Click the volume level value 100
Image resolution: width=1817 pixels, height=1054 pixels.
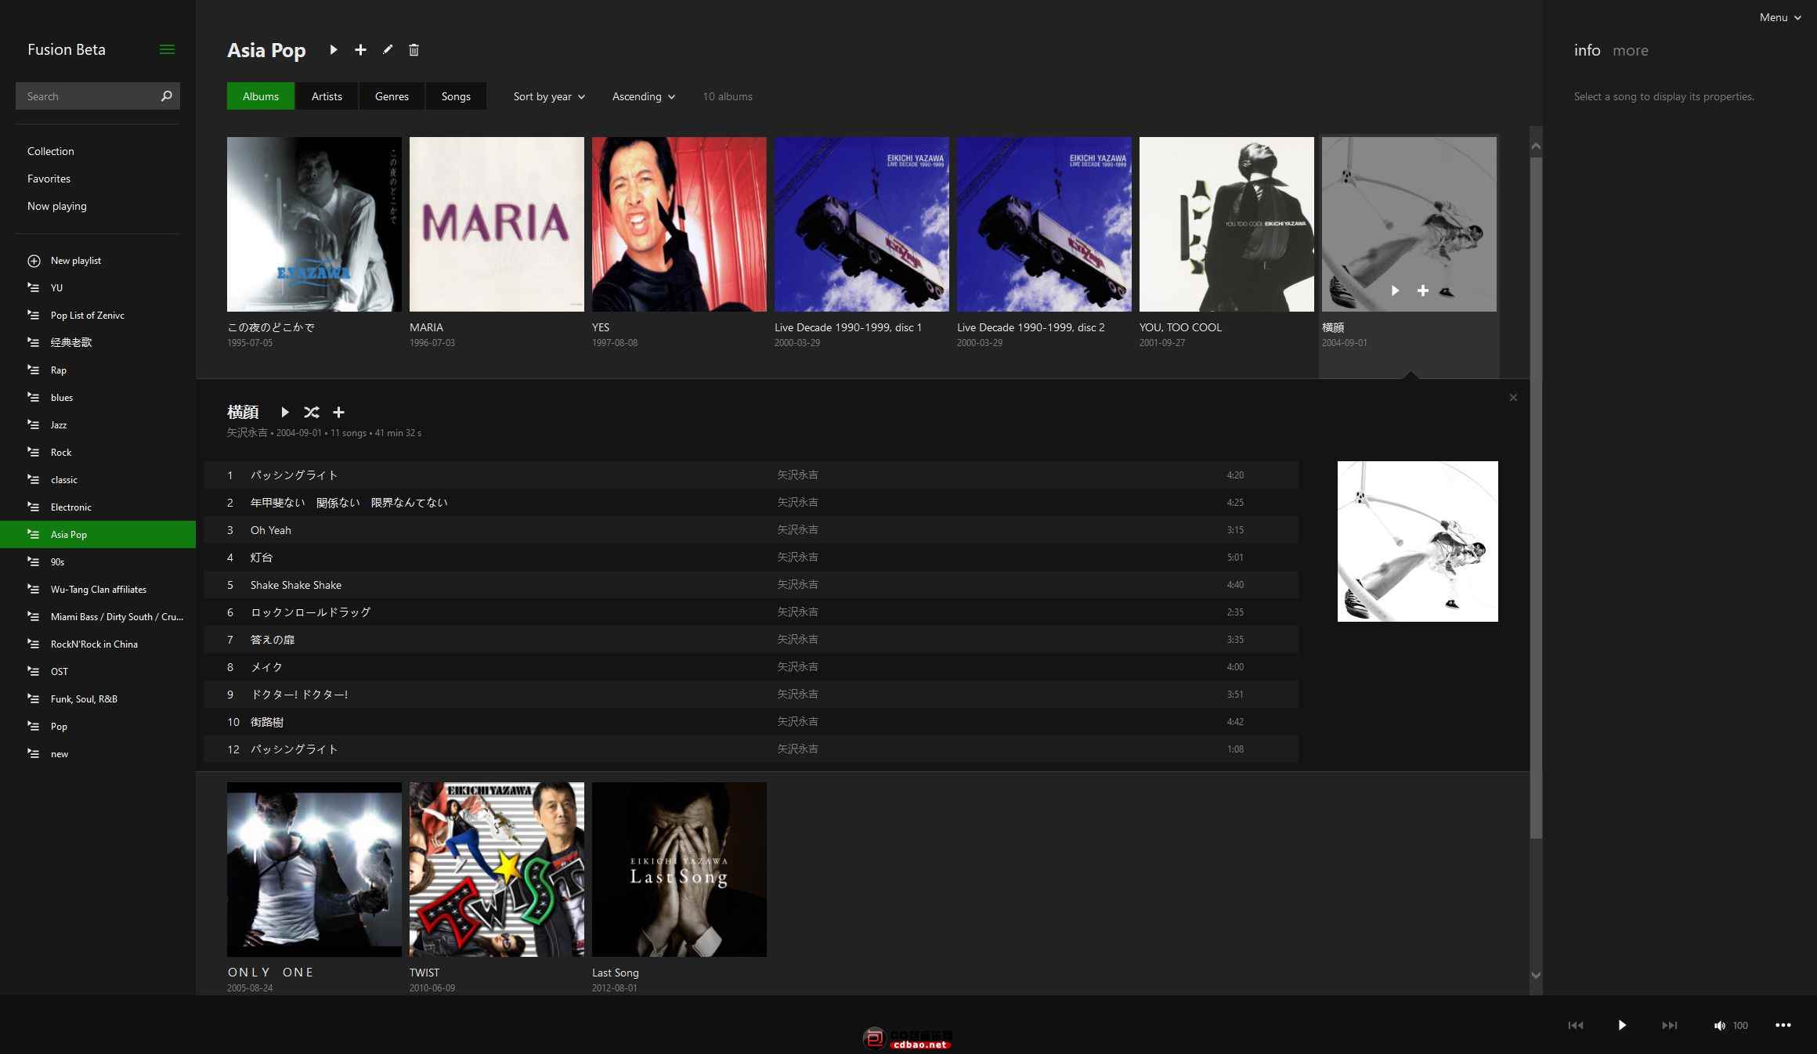coord(1740,1026)
